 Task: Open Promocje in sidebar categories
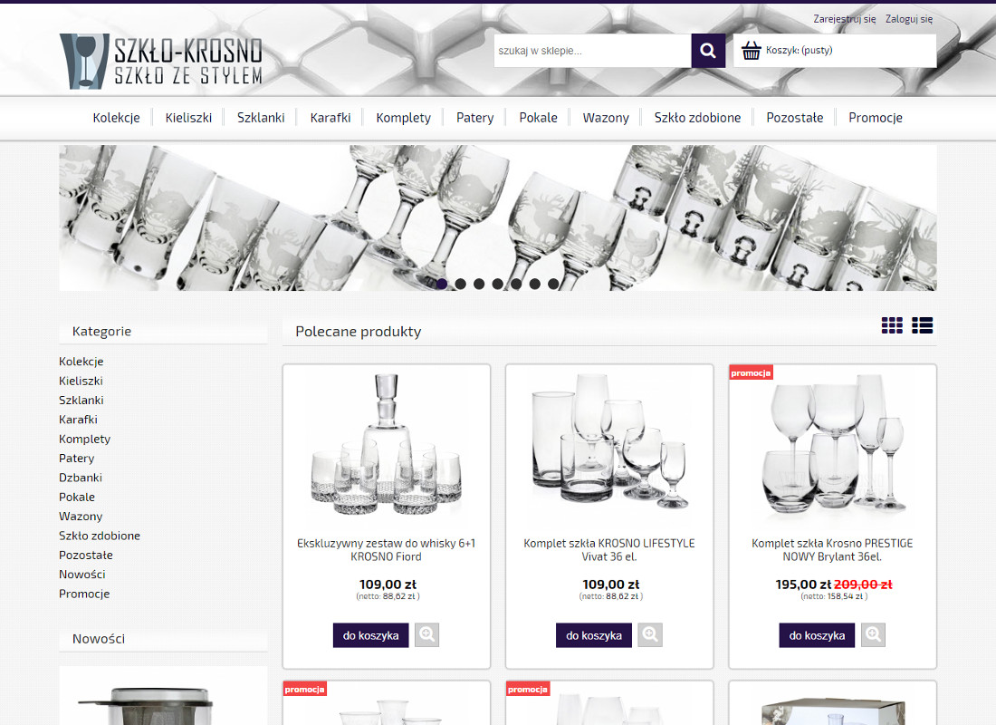click(x=84, y=594)
